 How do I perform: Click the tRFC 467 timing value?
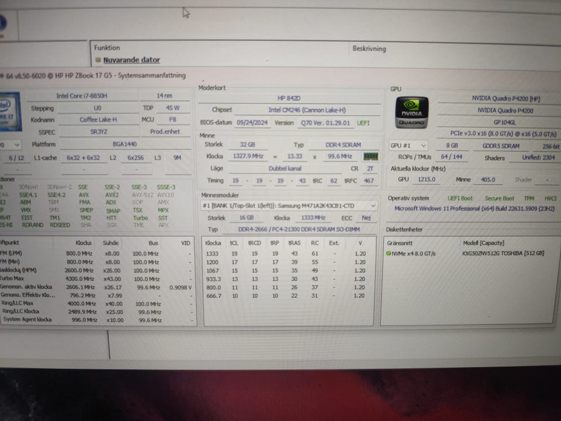[369, 181]
